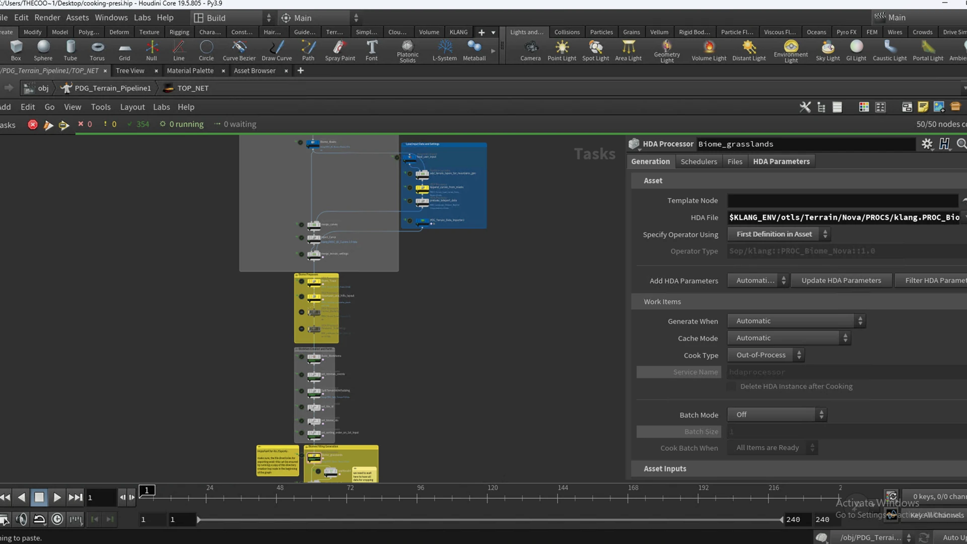Open the Generate When dropdown
Viewport: 967px width, 544px height.
pos(796,321)
